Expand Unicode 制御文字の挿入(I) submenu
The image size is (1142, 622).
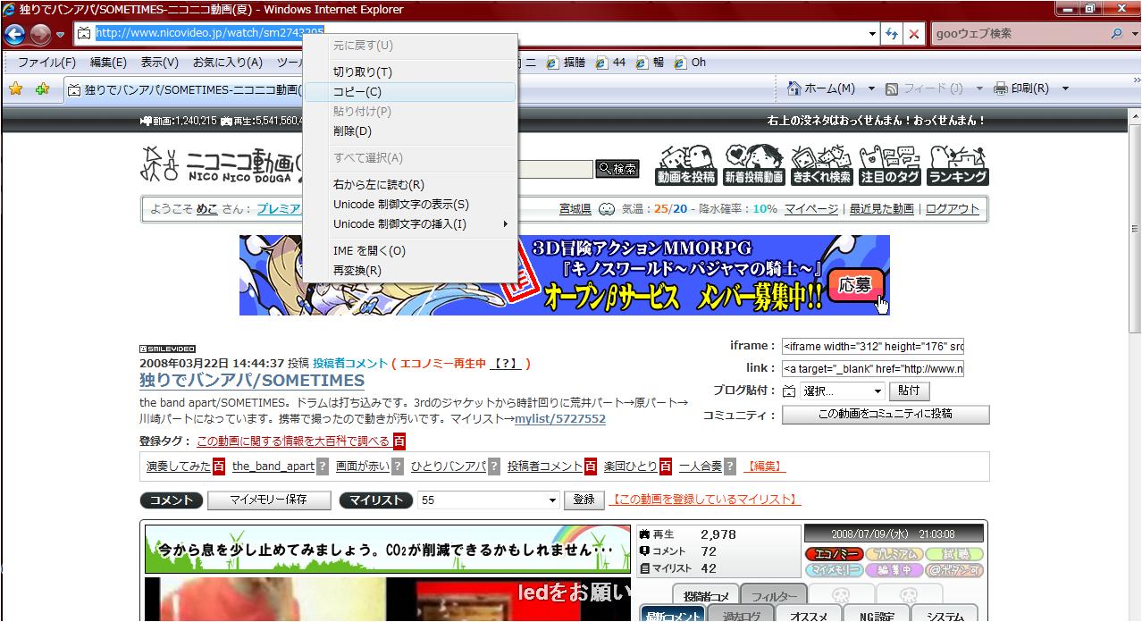coord(410,224)
